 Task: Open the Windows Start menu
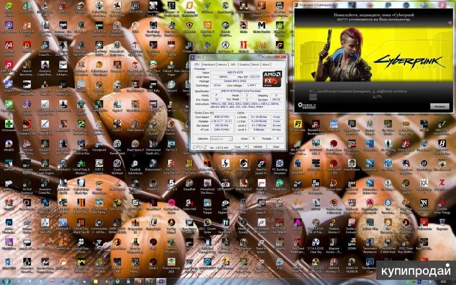7,280
